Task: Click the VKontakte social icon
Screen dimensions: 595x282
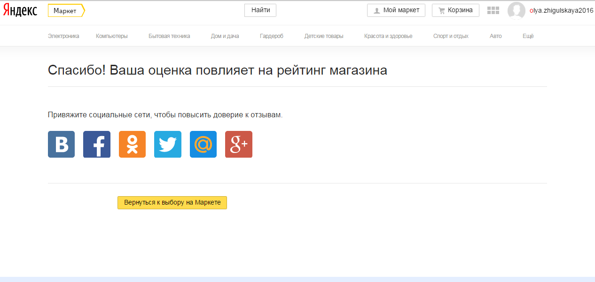Action: coord(61,144)
